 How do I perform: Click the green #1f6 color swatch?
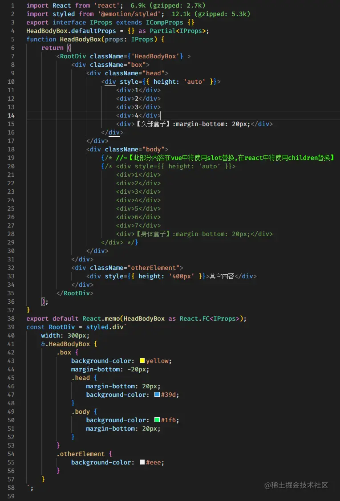(157, 420)
